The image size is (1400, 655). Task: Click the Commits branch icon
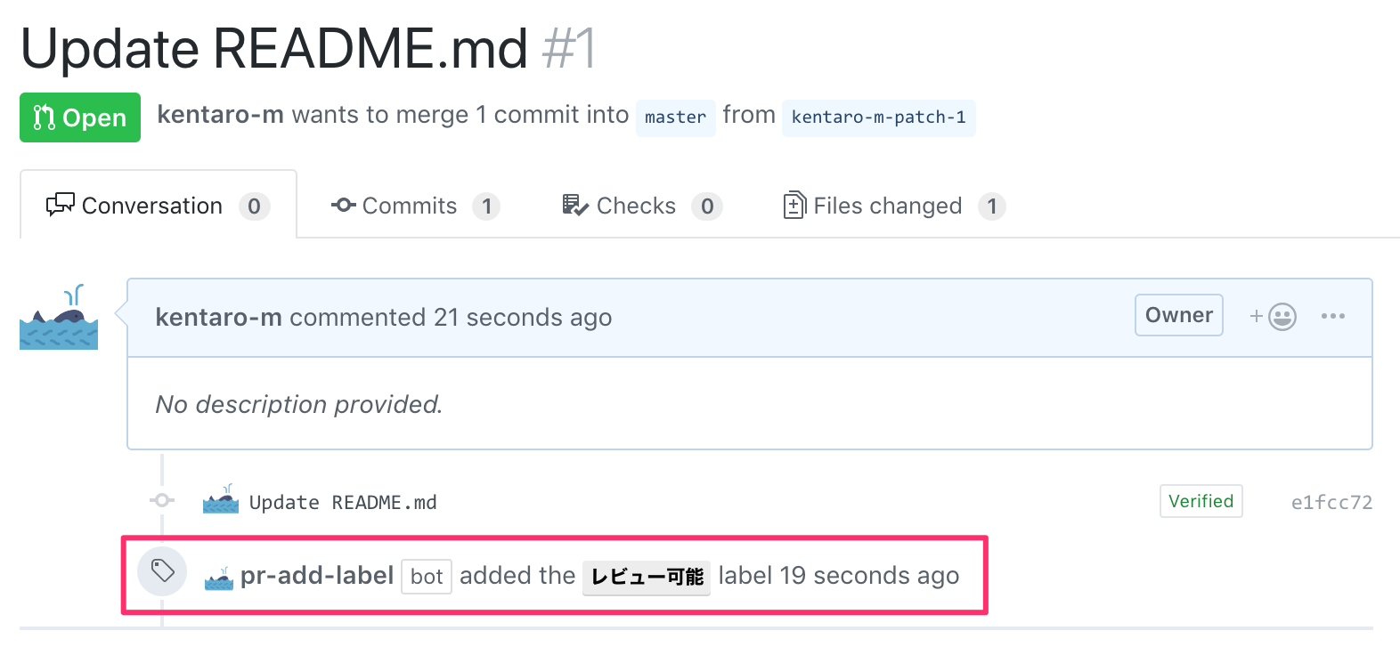coord(343,205)
